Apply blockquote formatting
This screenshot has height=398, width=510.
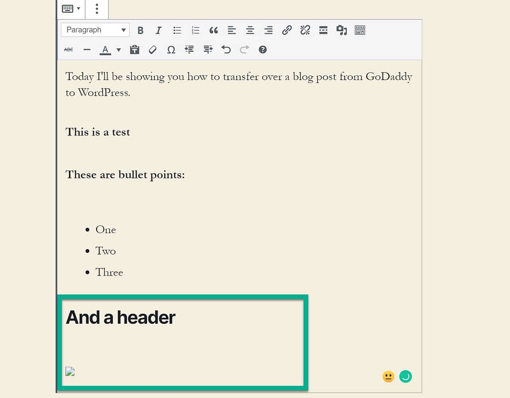click(214, 30)
